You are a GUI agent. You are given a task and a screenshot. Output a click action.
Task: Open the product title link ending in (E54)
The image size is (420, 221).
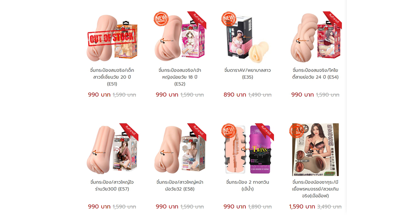[x=315, y=74]
